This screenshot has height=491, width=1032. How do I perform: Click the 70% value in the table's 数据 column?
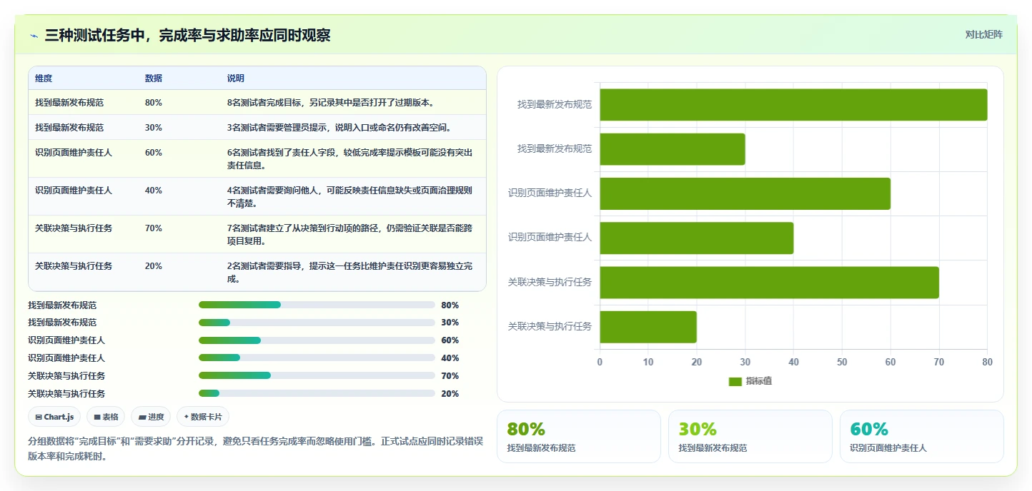tap(153, 228)
